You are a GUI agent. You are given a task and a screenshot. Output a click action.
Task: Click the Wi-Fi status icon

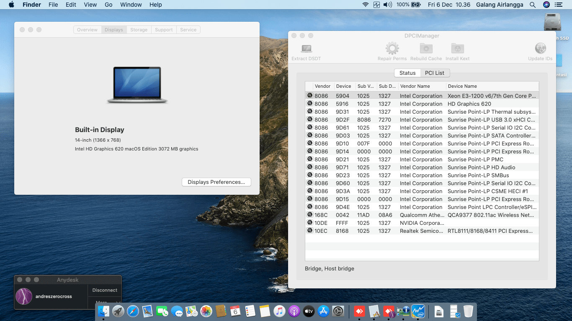[x=366, y=5]
